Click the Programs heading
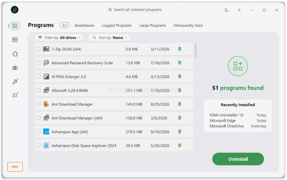287x180 pixels. pyautogui.click(x=41, y=25)
